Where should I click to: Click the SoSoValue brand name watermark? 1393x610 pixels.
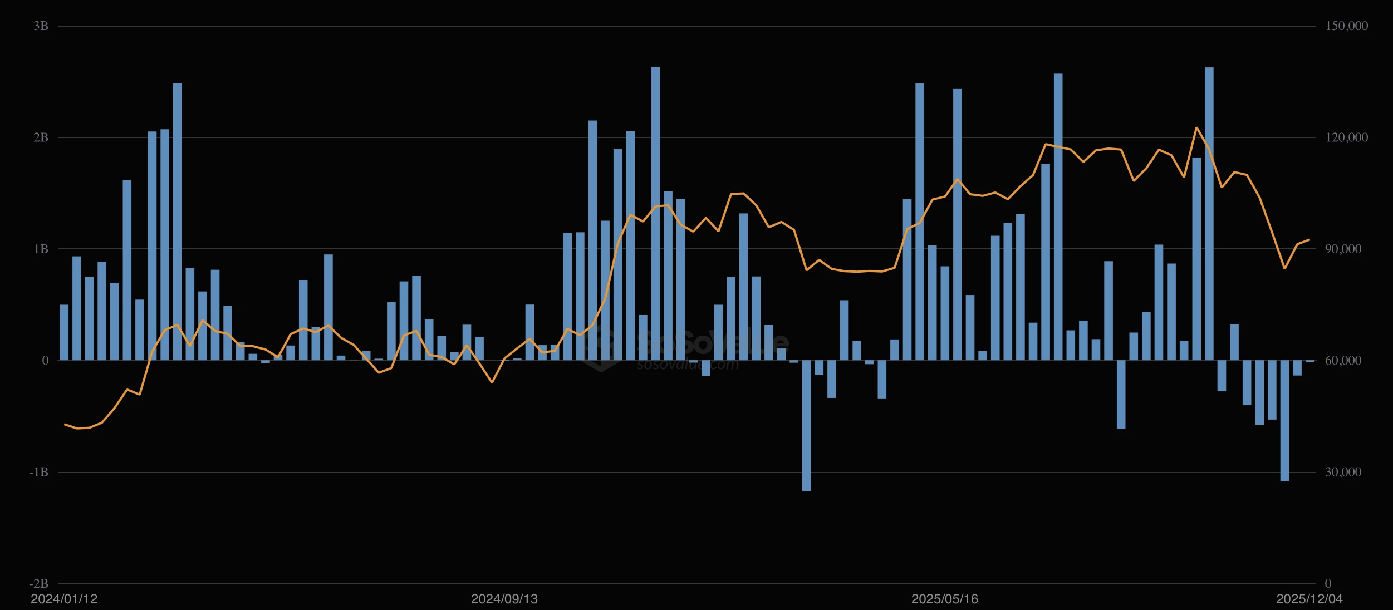tap(713, 342)
